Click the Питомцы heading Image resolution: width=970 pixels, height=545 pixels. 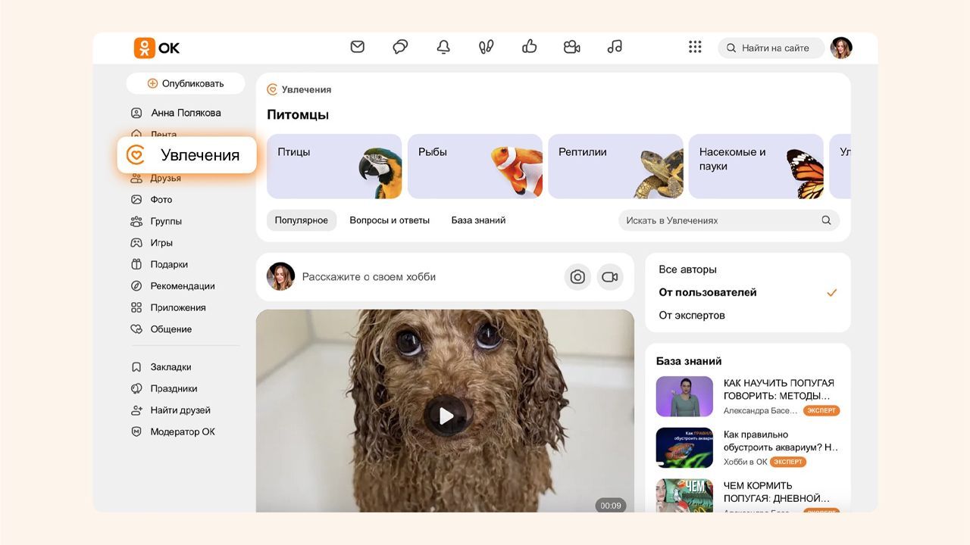[x=298, y=115]
